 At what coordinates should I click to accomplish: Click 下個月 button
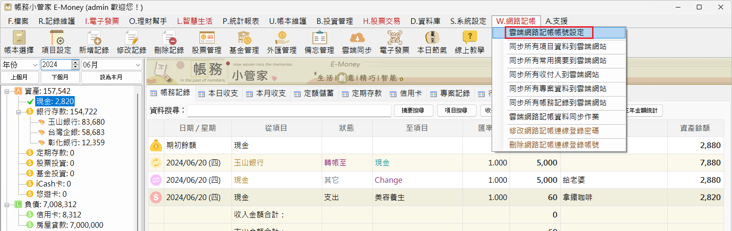coord(60,78)
